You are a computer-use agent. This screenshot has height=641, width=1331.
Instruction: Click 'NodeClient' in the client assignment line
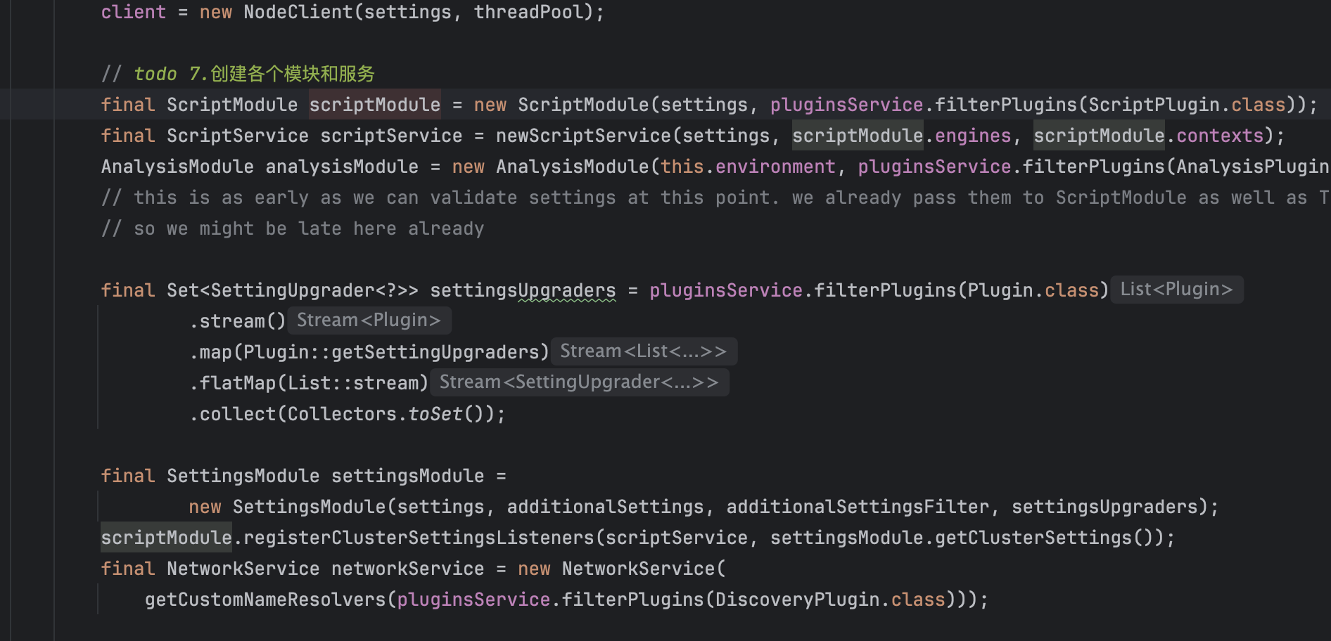[x=298, y=12]
